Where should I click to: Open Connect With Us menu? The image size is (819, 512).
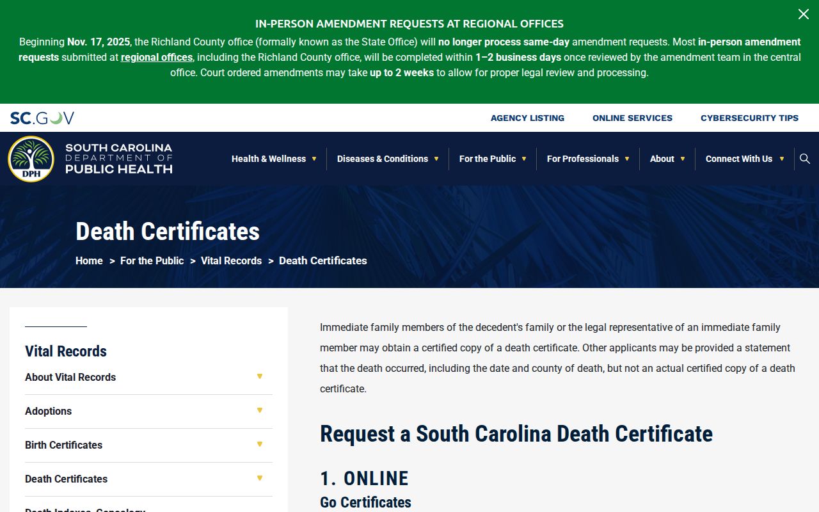coord(739,159)
